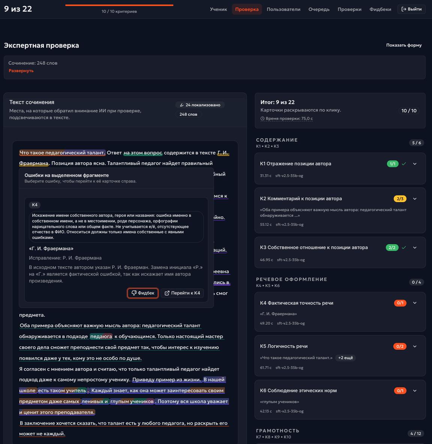Click the 10 / 10 total badge

409,110
